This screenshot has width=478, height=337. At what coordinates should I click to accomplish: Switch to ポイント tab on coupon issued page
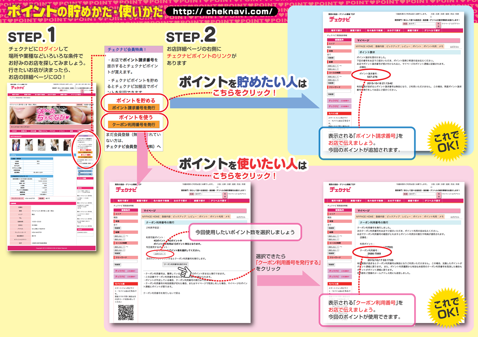pos(417,217)
